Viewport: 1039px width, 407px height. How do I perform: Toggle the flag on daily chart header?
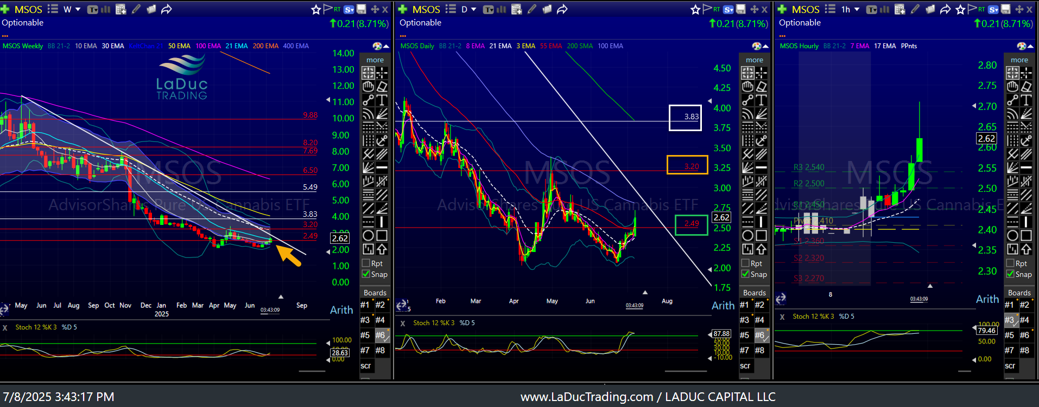pos(707,9)
